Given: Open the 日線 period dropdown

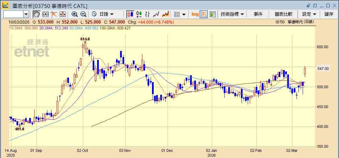Looking at the screenshot, I should (106, 14).
